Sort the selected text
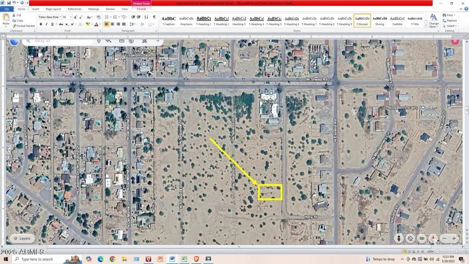Image resolution: width=469 pixels, height=264 pixels. tap(146, 17)
